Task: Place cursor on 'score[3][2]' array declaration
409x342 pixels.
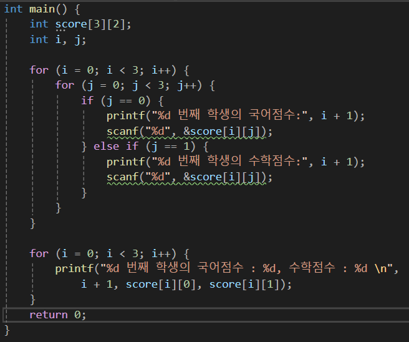Action: tap(90, 24)
